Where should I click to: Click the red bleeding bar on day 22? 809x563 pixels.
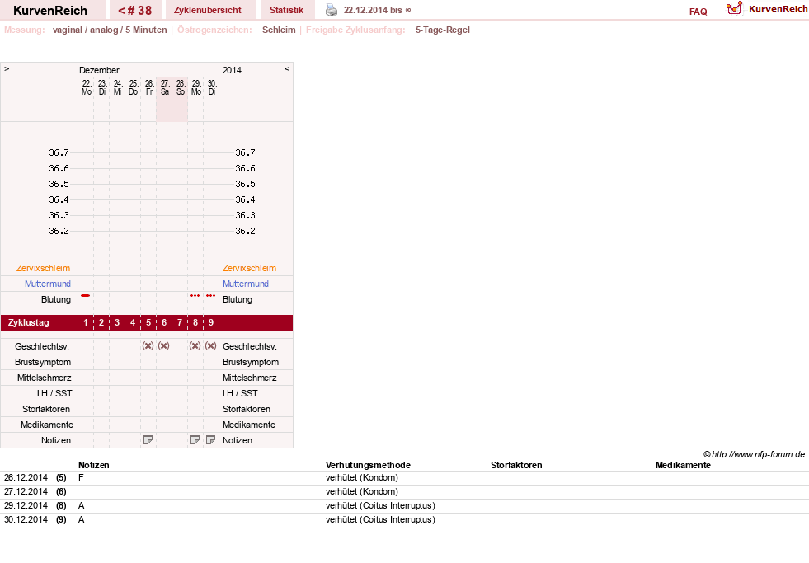[x=86, y=295]
